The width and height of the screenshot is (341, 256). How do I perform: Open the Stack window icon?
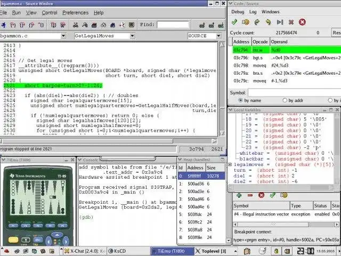[x=94, y=25]
